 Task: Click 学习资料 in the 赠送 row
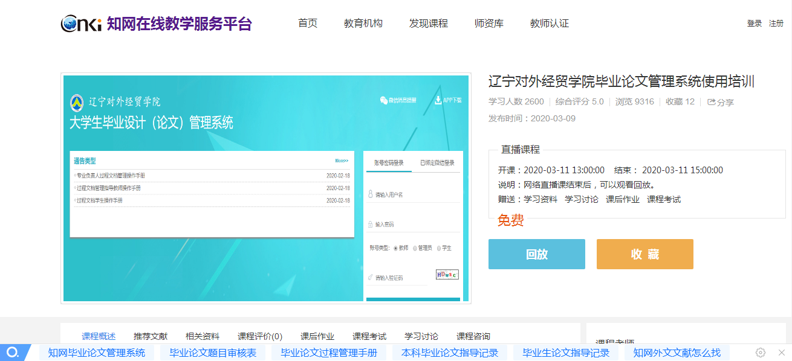[540, 199]
